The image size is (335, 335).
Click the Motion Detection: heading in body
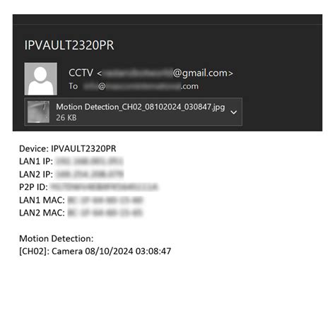[57, 239]
